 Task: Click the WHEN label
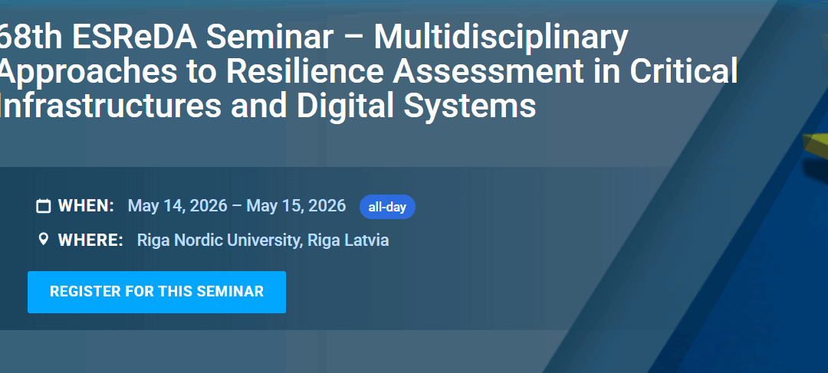pyautogui.click(x=86, y=206)
